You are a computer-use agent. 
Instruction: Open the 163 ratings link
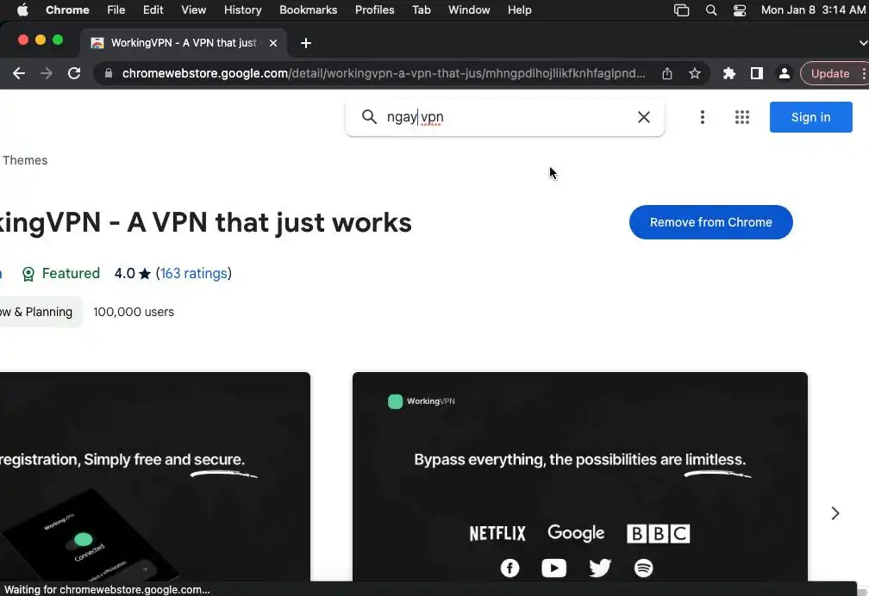[x=194, y=274]
